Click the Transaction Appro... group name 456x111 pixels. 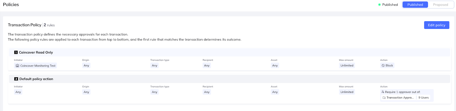(400, 98)
